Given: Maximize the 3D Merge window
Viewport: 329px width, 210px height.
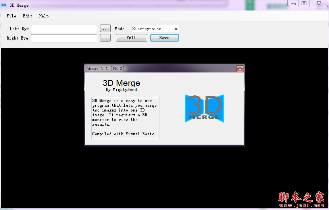Looking at the screenshot, I should pyautogui.click(x=304, y=3).
